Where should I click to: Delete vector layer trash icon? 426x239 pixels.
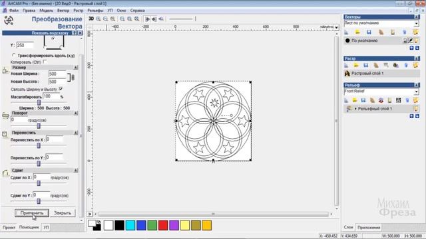pos(405,33)
